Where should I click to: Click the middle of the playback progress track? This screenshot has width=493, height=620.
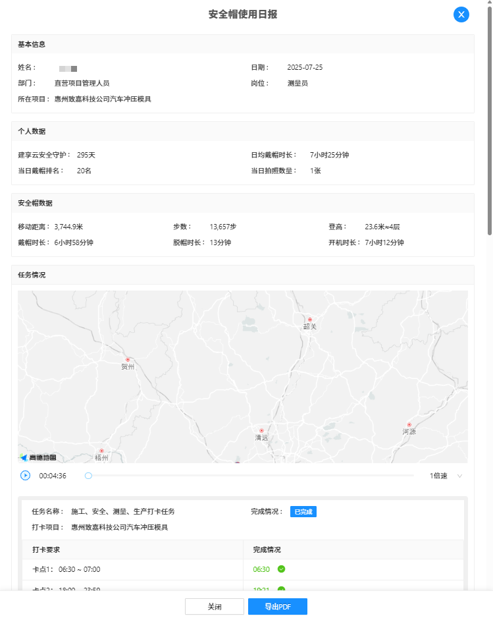pos(251,475)
